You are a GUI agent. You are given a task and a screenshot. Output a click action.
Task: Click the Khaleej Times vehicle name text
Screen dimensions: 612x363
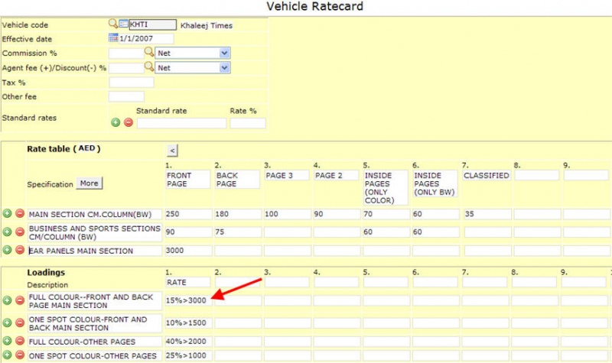[x=207, y=26]
